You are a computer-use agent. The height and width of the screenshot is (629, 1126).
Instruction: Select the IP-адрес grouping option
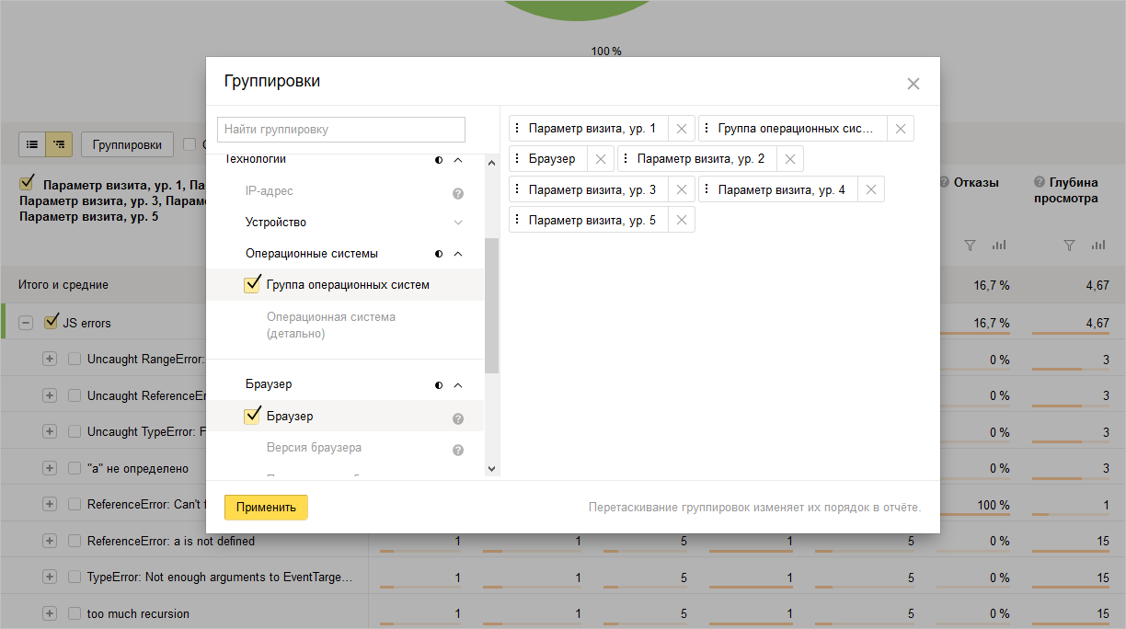(269, 191)
